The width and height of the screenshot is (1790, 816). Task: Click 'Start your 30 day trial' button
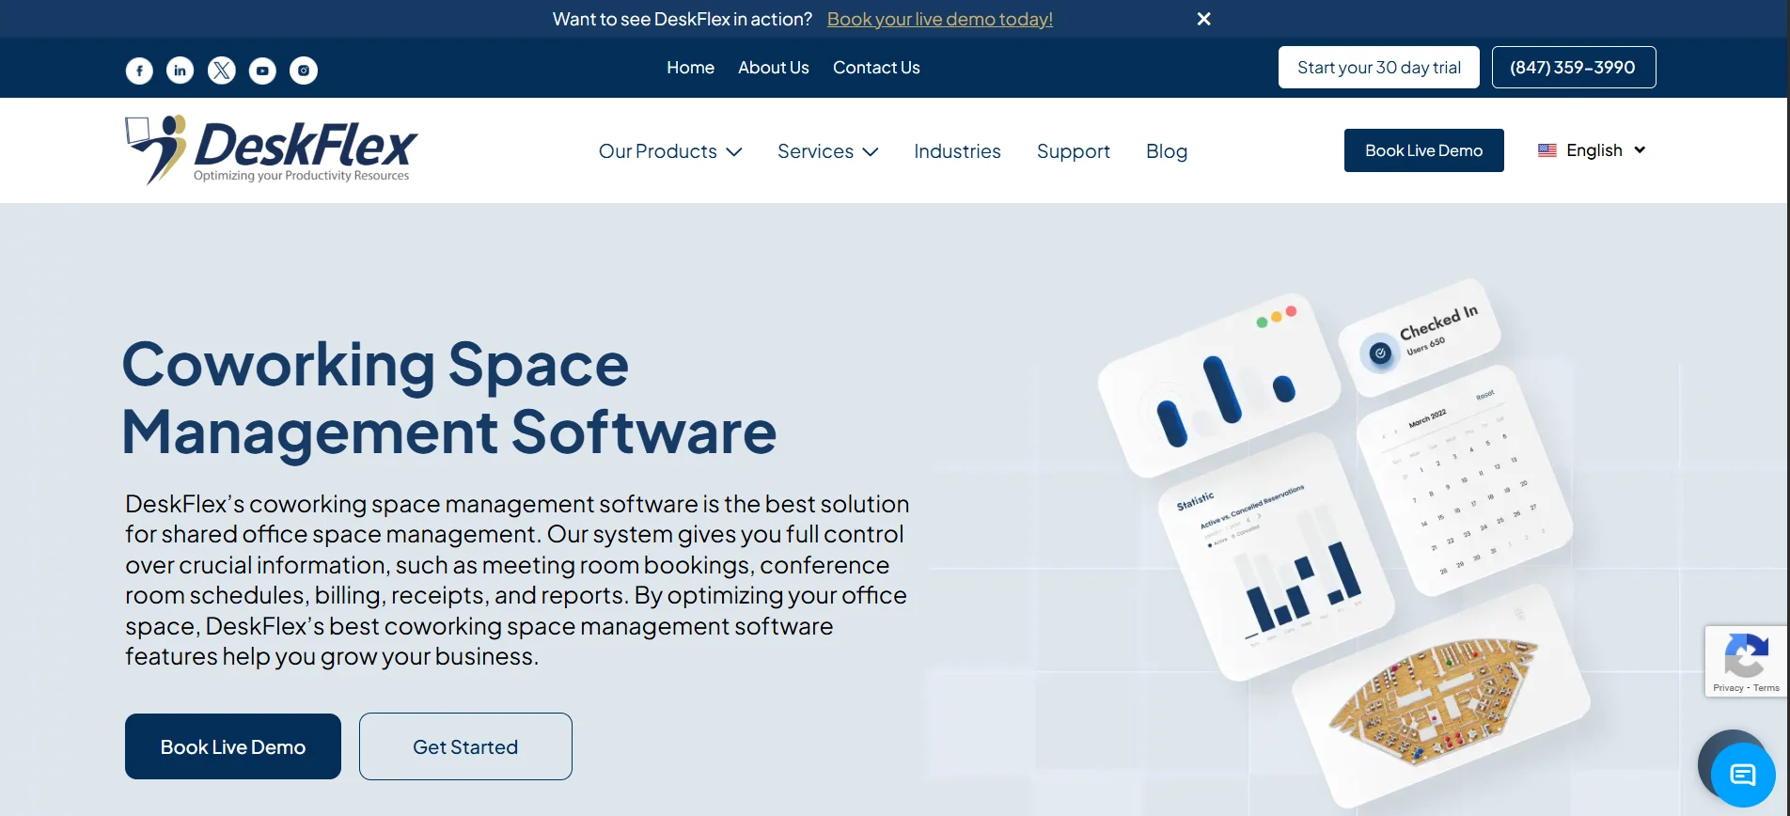pyautogui.click(x=1379, y=68)
